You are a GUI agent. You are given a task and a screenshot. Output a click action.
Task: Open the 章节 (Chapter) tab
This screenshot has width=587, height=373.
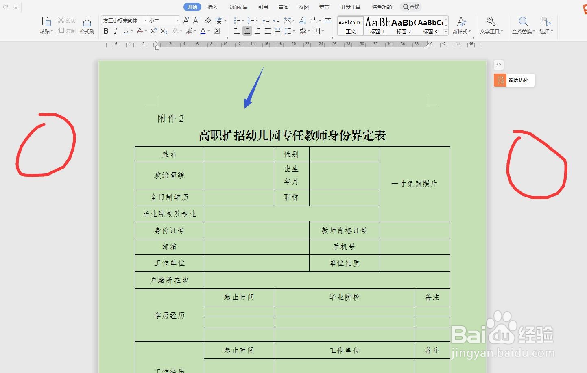point(324,7)
